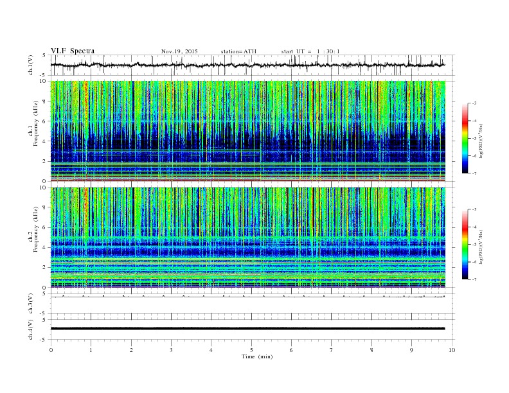Click the "Time (min)" x-axis title

click(x=257, y=356)
